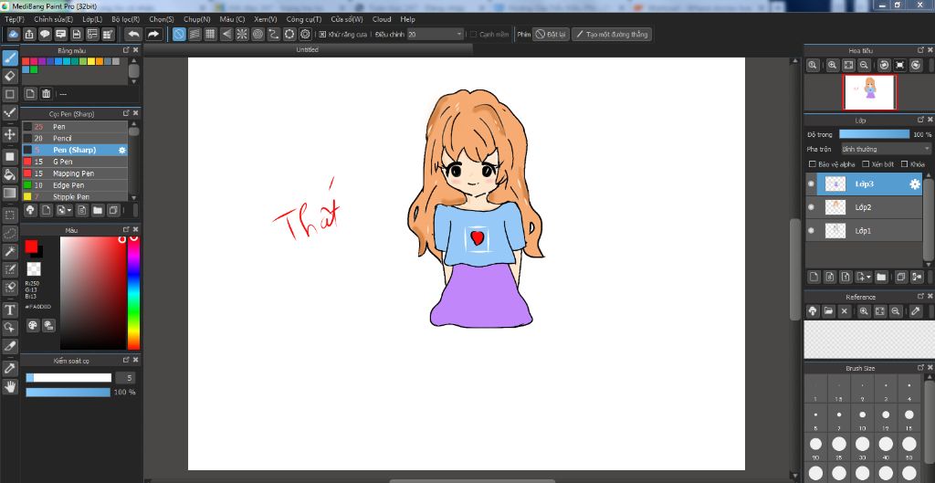Select the Pencil brush
935x483 pixels.
pyautogui.click(x=75, y=139)
